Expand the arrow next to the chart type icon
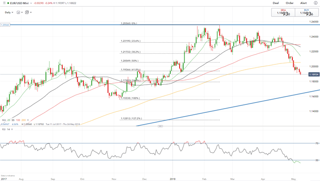 pos(22,12)
